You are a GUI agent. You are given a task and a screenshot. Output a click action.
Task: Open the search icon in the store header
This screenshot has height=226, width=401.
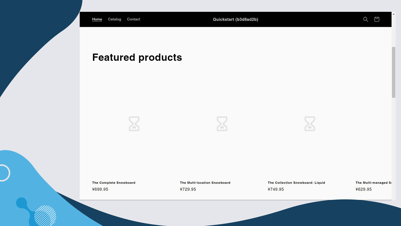click(365, 19)
